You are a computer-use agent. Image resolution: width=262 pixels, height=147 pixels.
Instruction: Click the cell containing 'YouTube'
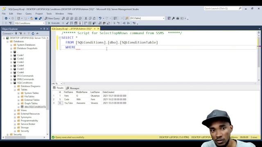68,103
